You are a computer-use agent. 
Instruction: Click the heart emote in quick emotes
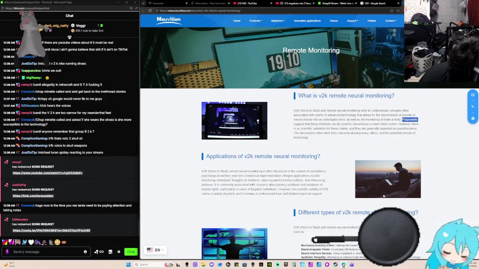pyautogui.click(x=31, y=242)
